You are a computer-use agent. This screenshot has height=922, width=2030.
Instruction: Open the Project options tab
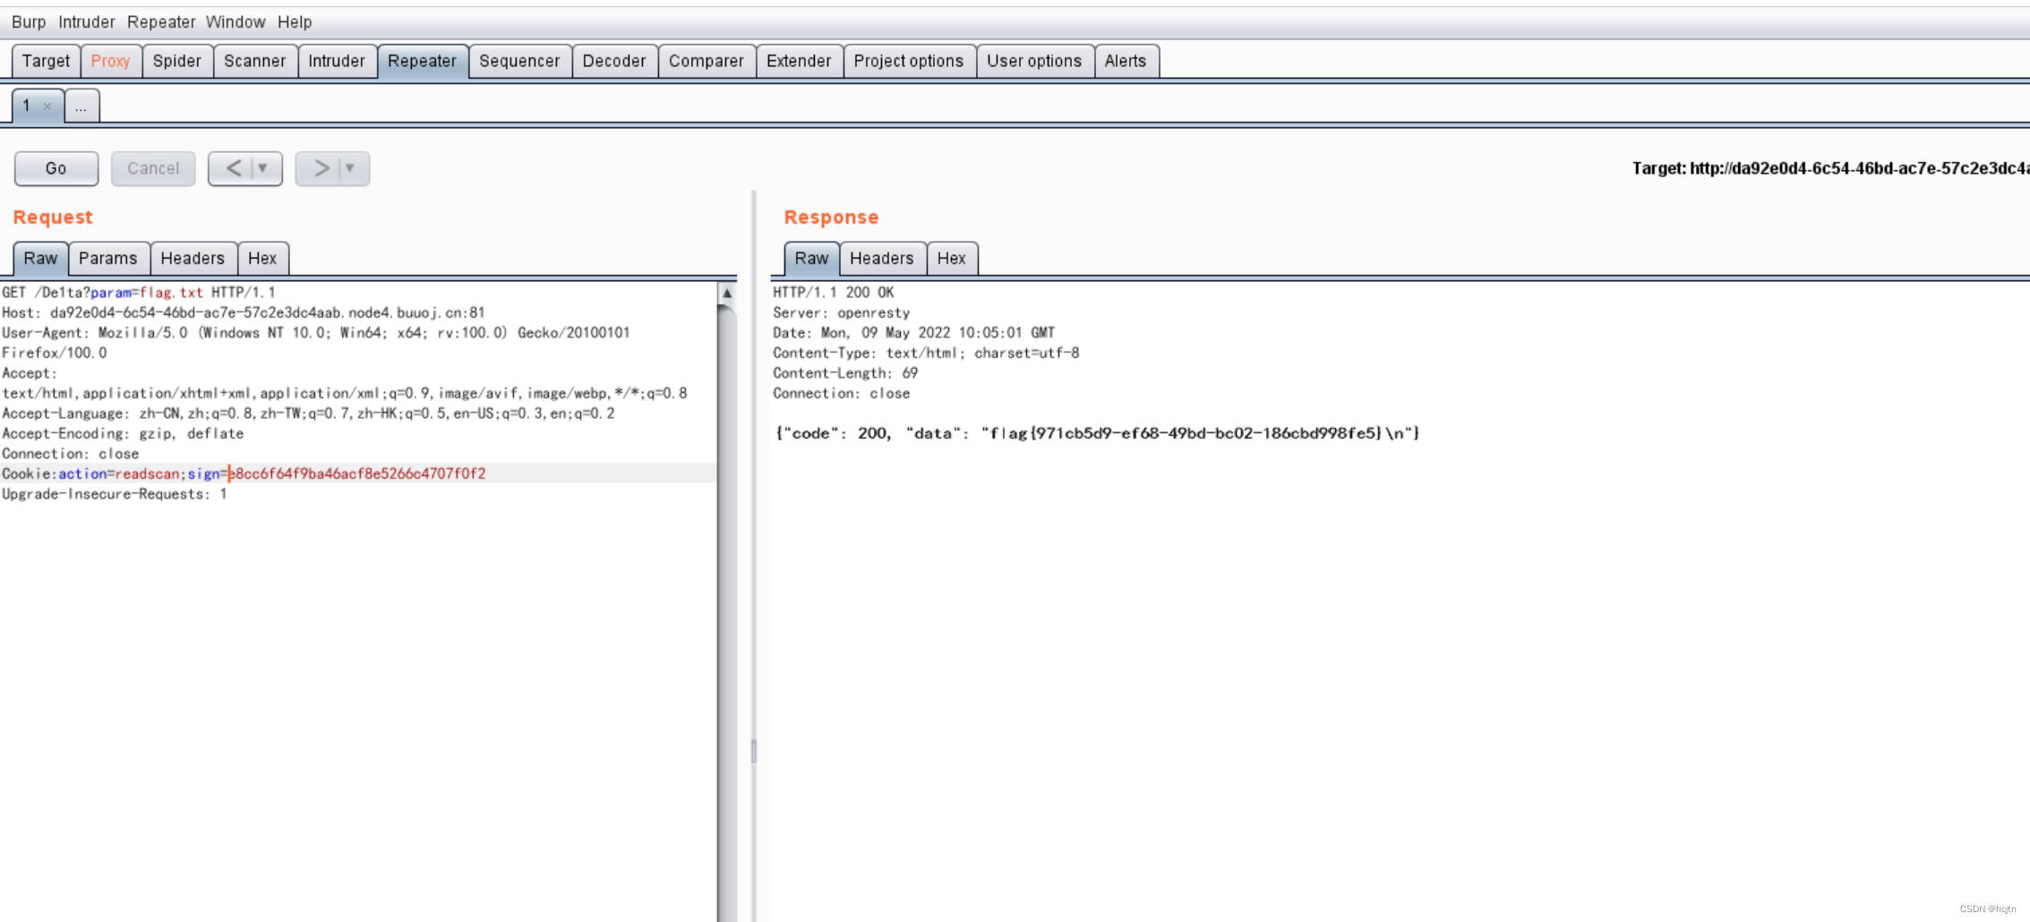point(909,61)
